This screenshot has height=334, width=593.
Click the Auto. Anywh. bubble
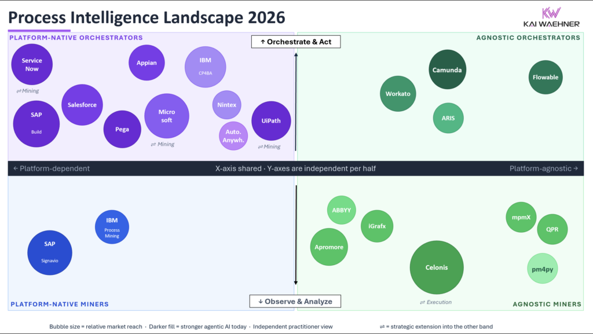[233, 136]
